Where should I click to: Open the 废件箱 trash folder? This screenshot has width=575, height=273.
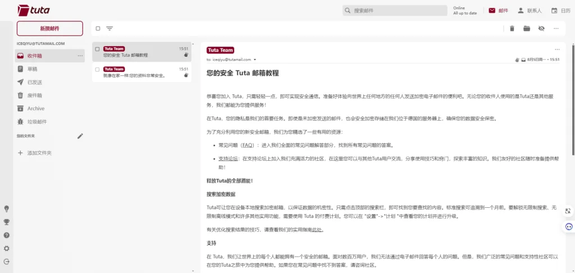tap(50, 95)
